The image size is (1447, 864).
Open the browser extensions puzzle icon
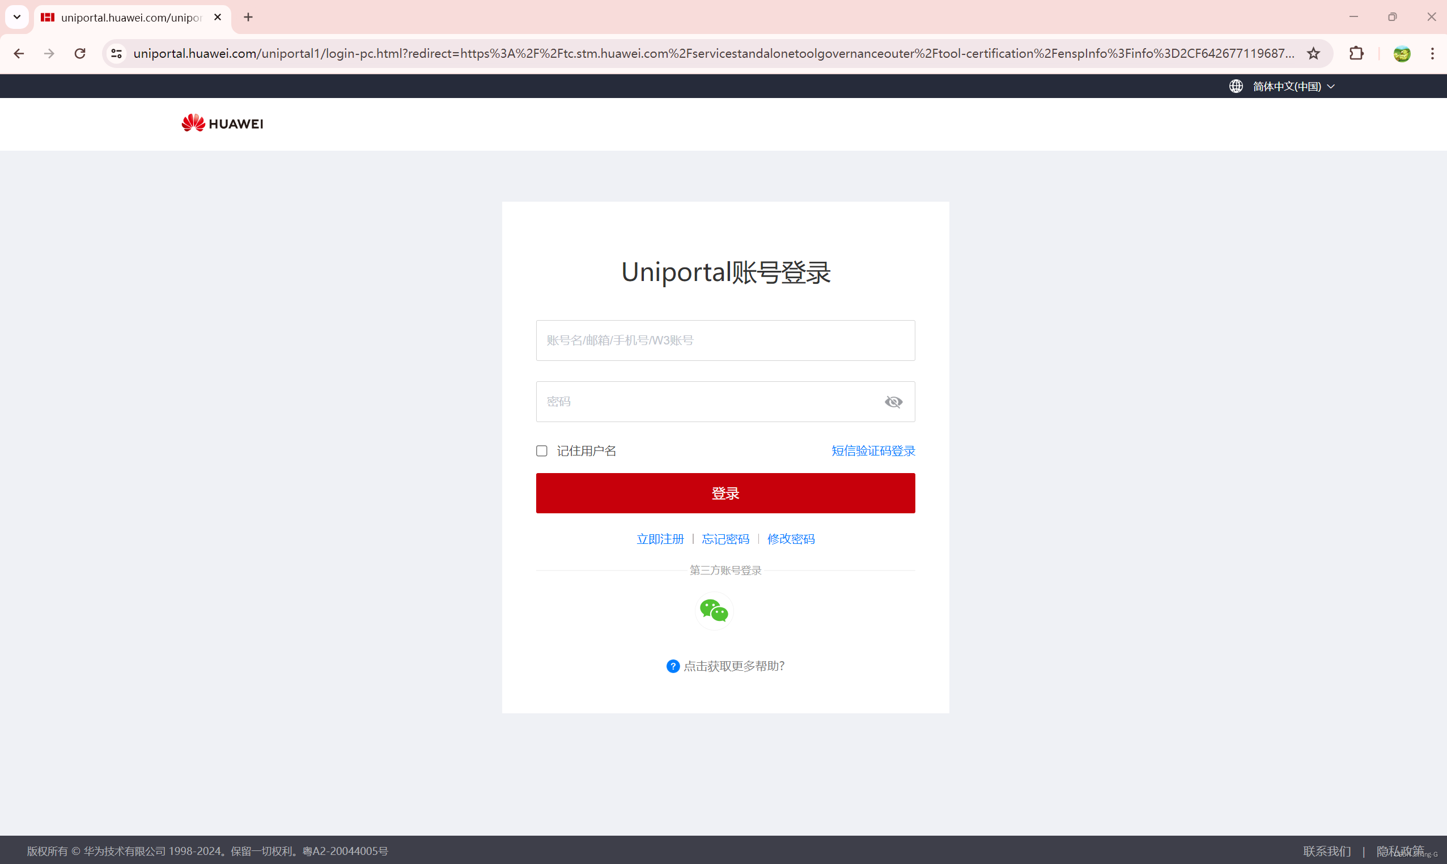pos(1356,54)
